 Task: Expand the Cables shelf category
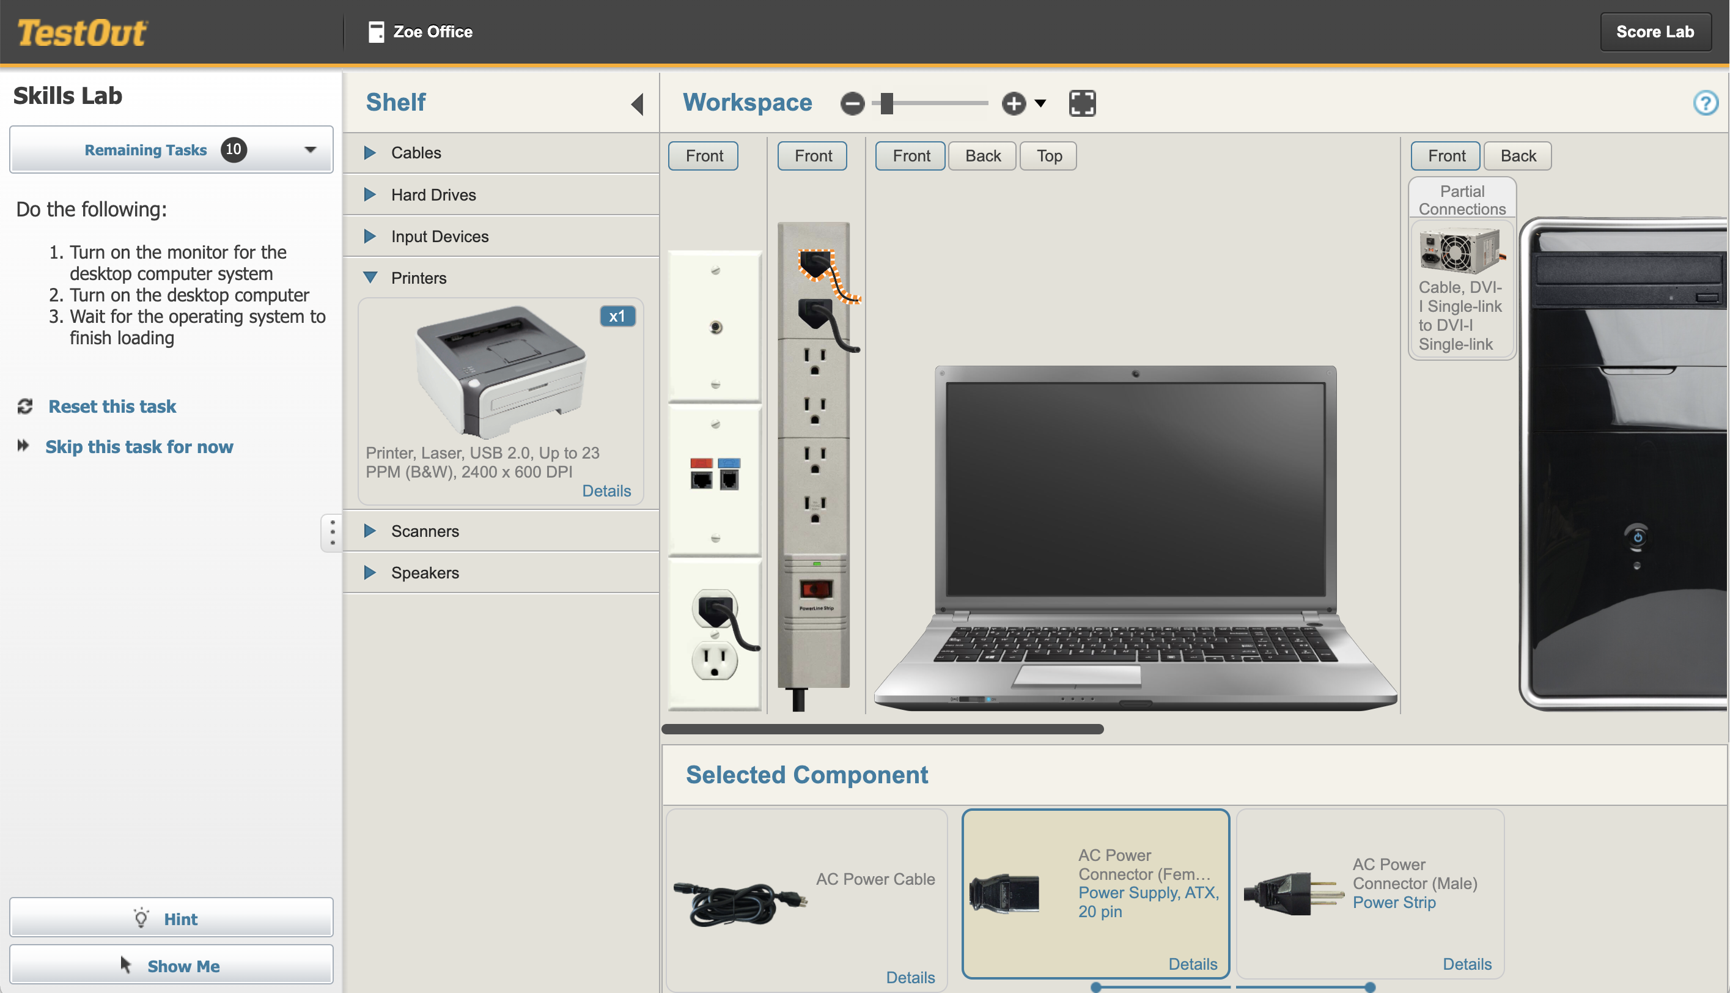click(x=370, y=153)
